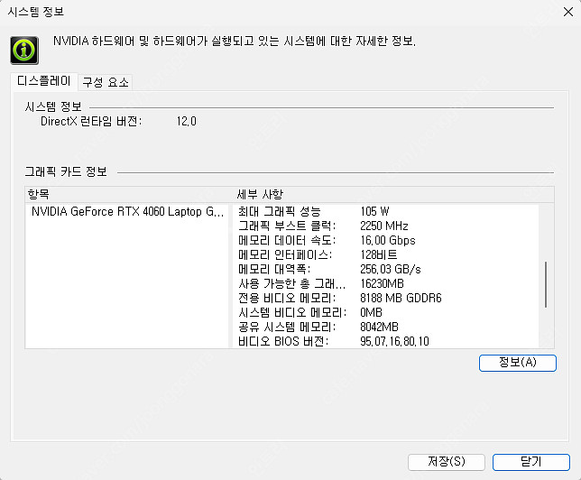Viewport: 581px width, 480px height.
Task: Click the 0MB value
Action: pos(372,313)
